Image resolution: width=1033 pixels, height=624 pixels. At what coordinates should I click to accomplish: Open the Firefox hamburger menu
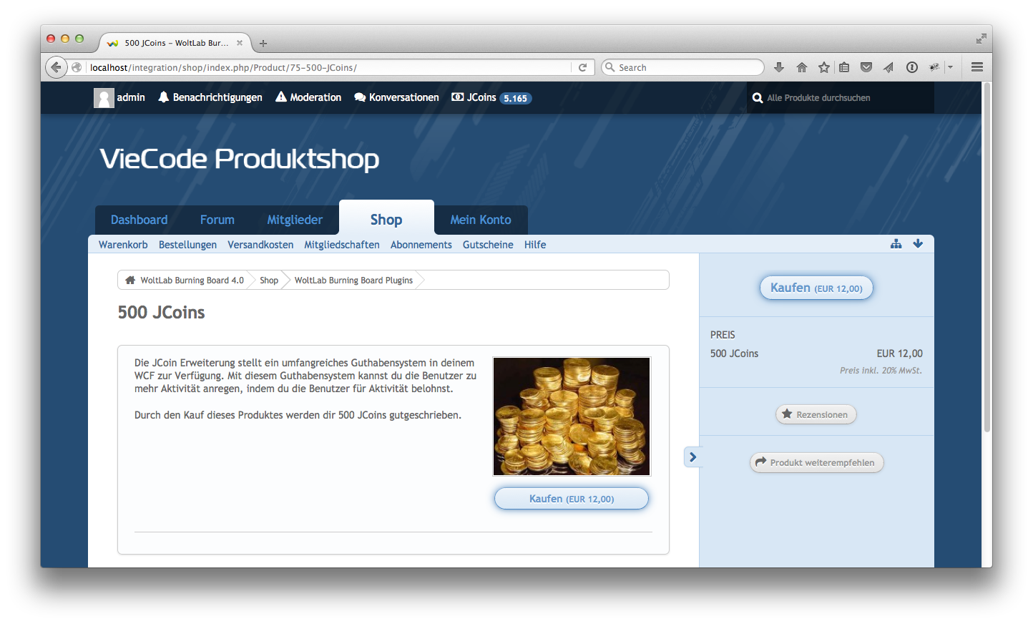pos(977,67)
